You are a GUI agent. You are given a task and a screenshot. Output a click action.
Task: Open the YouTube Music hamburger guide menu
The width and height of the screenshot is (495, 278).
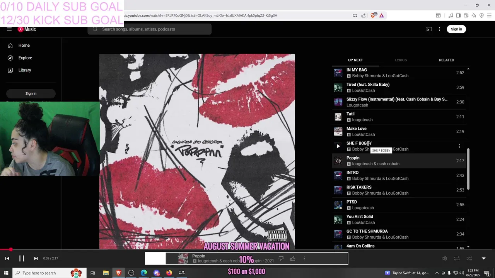9,29
